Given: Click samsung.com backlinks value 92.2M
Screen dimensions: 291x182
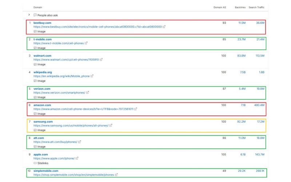Looking at the screenshot, I should pos(242,122).
